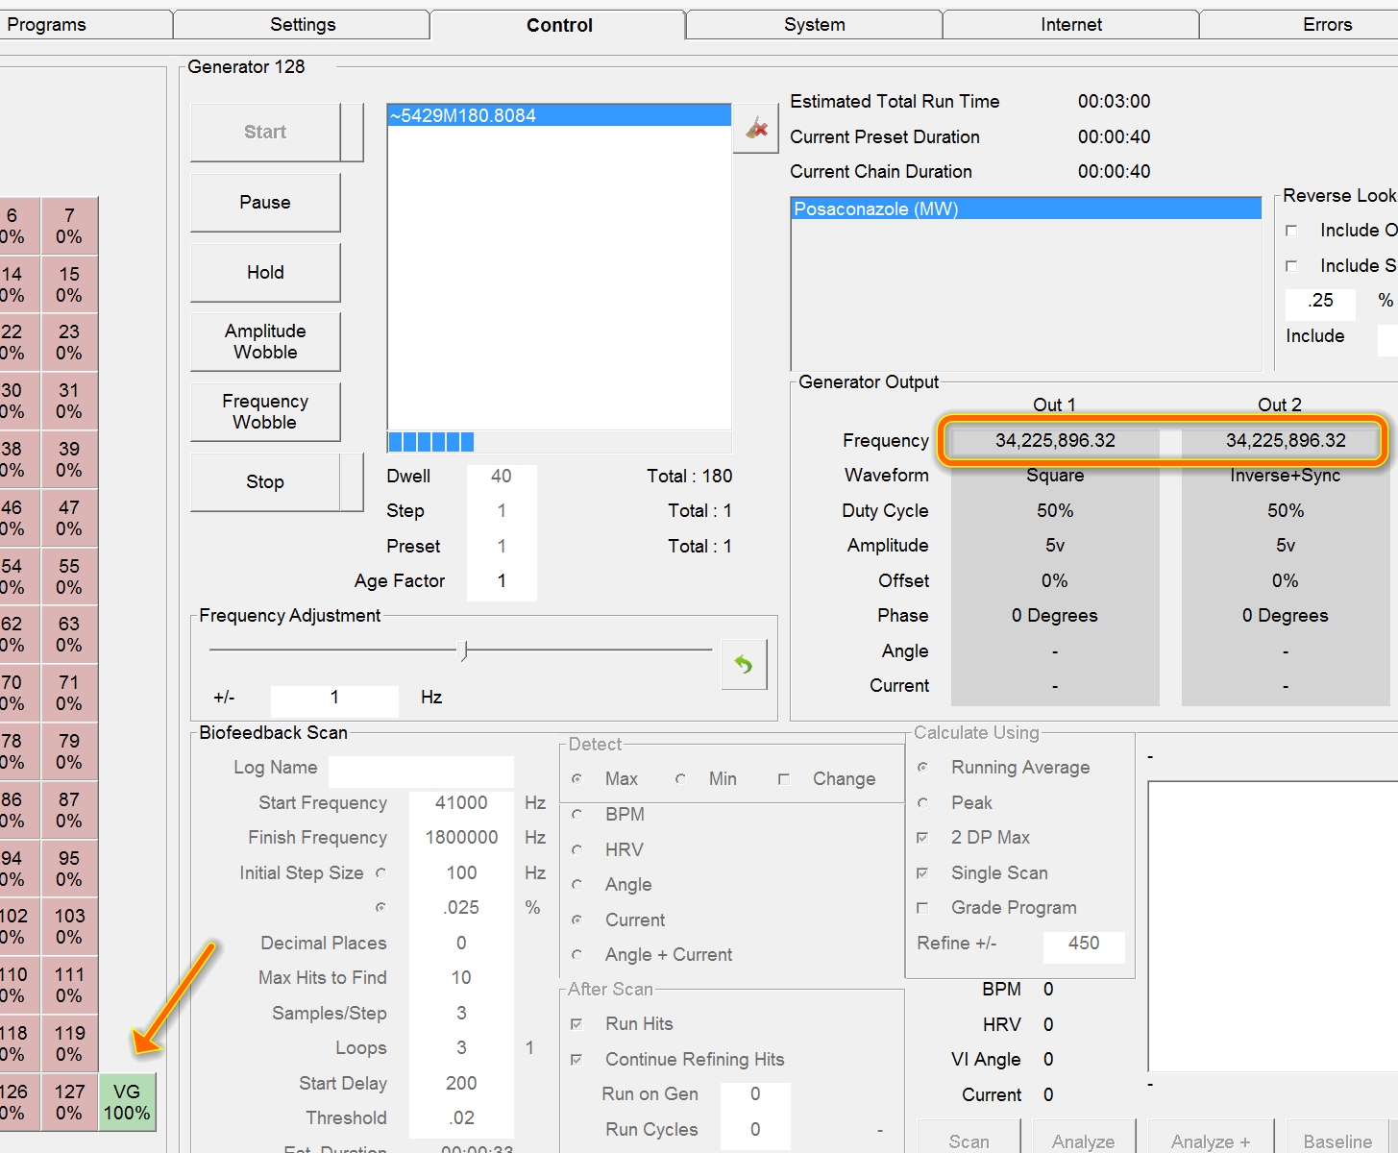Click the Threshold field .02

[461, 1118]
